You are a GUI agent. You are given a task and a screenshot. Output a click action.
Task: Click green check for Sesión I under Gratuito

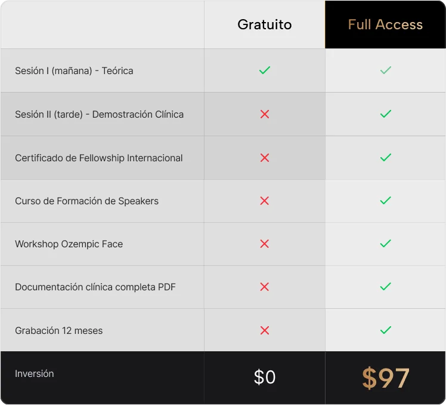265,70
